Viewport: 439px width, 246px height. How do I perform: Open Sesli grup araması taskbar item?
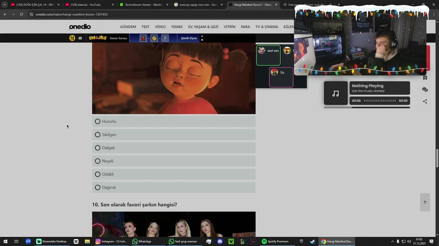tap(183, 242)
